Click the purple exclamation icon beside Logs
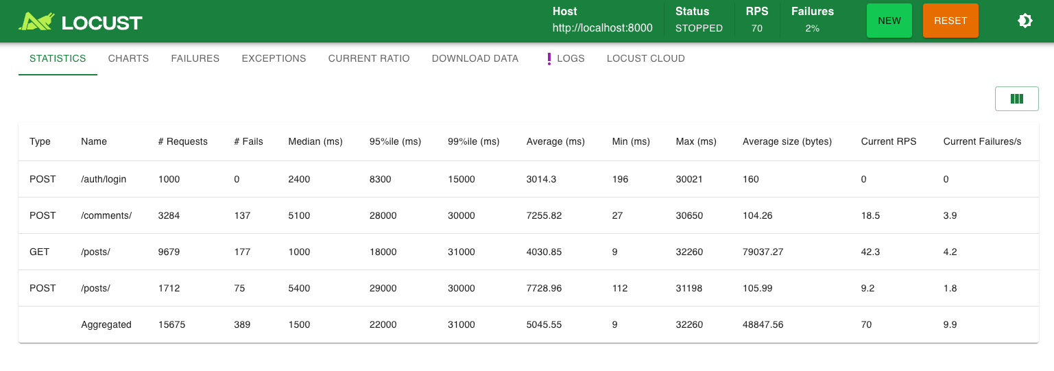1054x371 pixels. [x=549, y=59]
